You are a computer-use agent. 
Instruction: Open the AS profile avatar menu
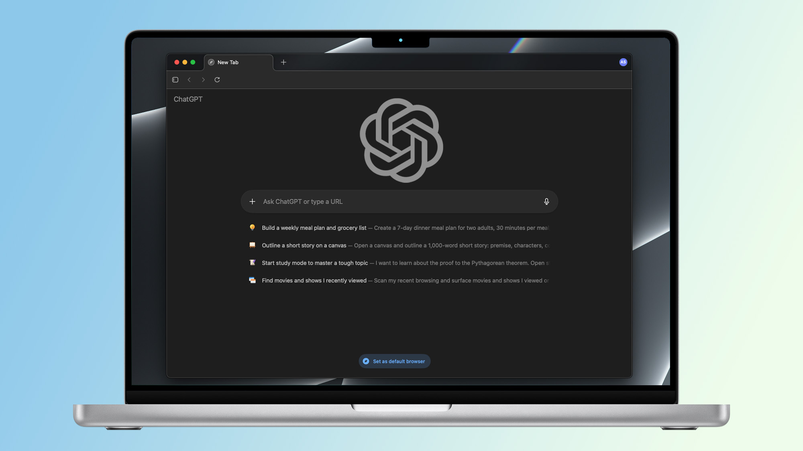coord(623,62)
